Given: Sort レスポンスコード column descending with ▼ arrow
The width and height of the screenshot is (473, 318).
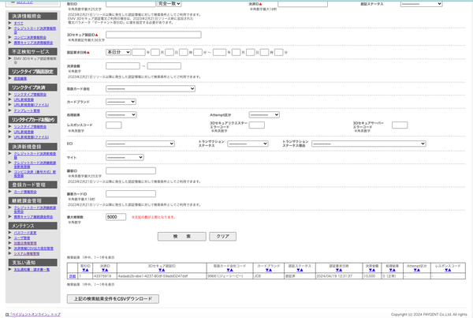Looking at the screenshot, I should pos(446,270).
